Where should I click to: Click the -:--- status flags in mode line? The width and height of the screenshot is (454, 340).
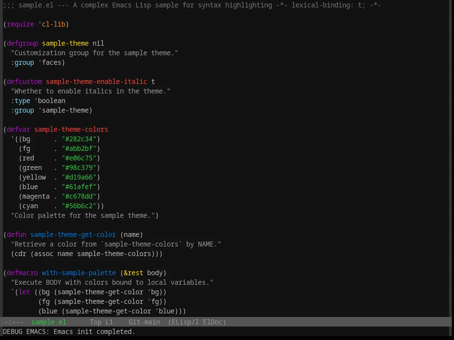pos(13,322)
